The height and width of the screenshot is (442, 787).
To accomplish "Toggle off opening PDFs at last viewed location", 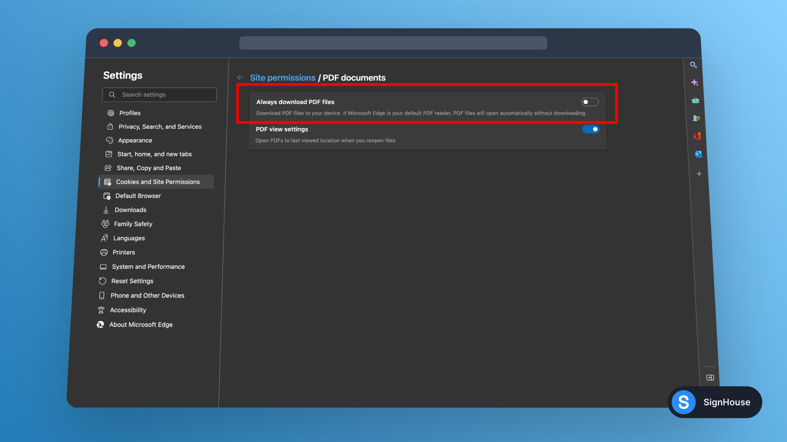I will (x=591, y=129).
